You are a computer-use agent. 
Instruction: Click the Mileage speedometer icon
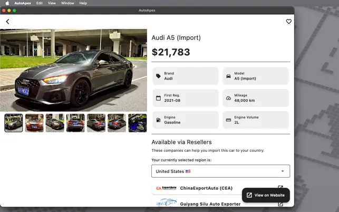click(228, 98)
